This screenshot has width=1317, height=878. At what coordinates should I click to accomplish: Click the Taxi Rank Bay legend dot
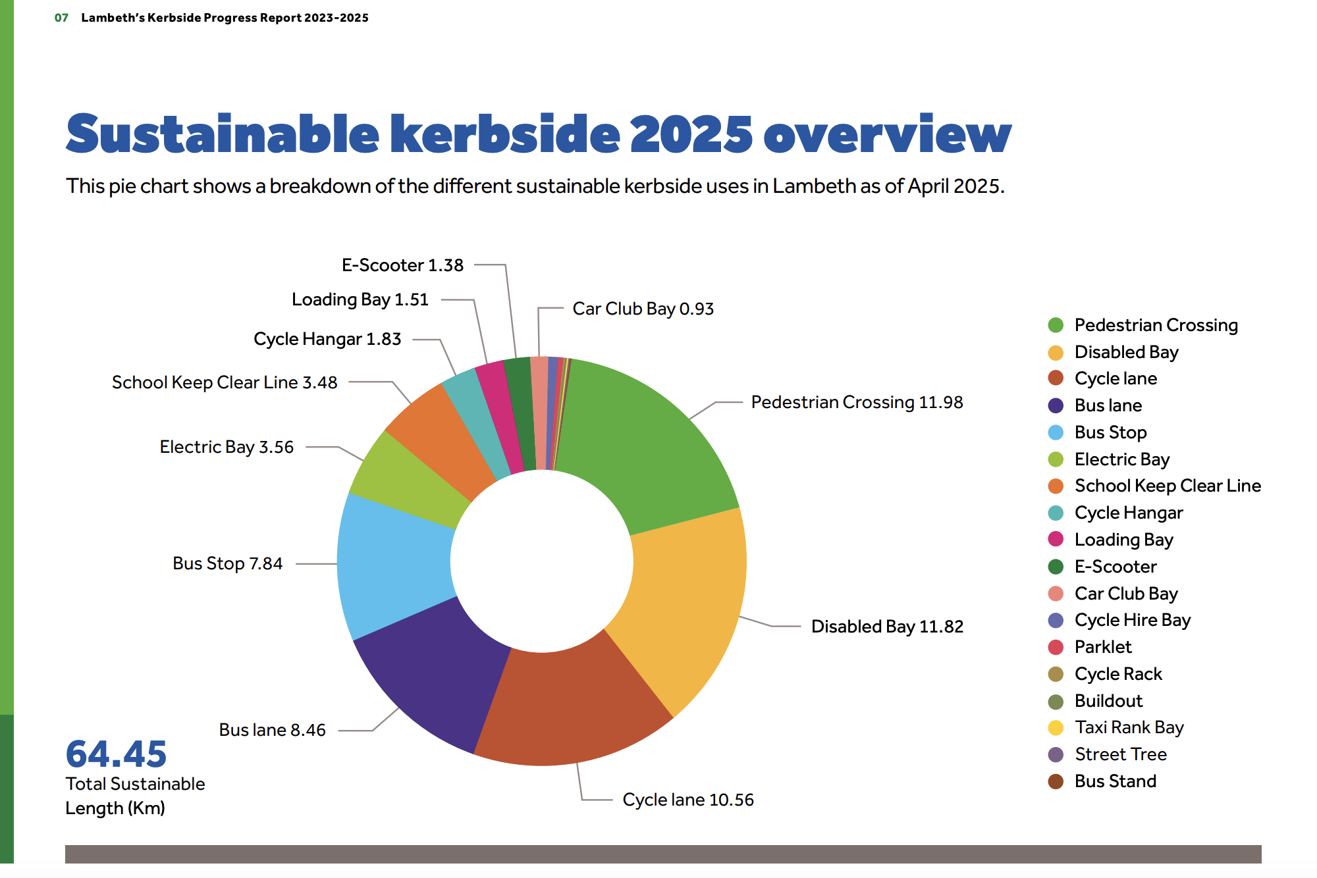tap(1056, 727)
